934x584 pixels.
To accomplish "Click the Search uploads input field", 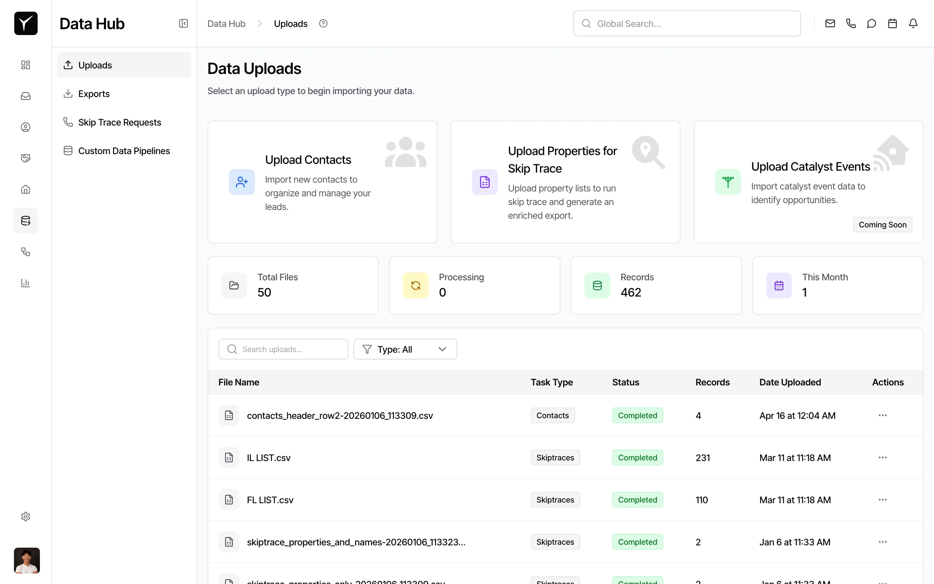I will pos(283,349).
